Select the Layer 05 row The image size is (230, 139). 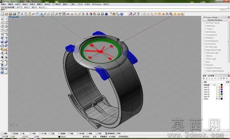point(216,97)
